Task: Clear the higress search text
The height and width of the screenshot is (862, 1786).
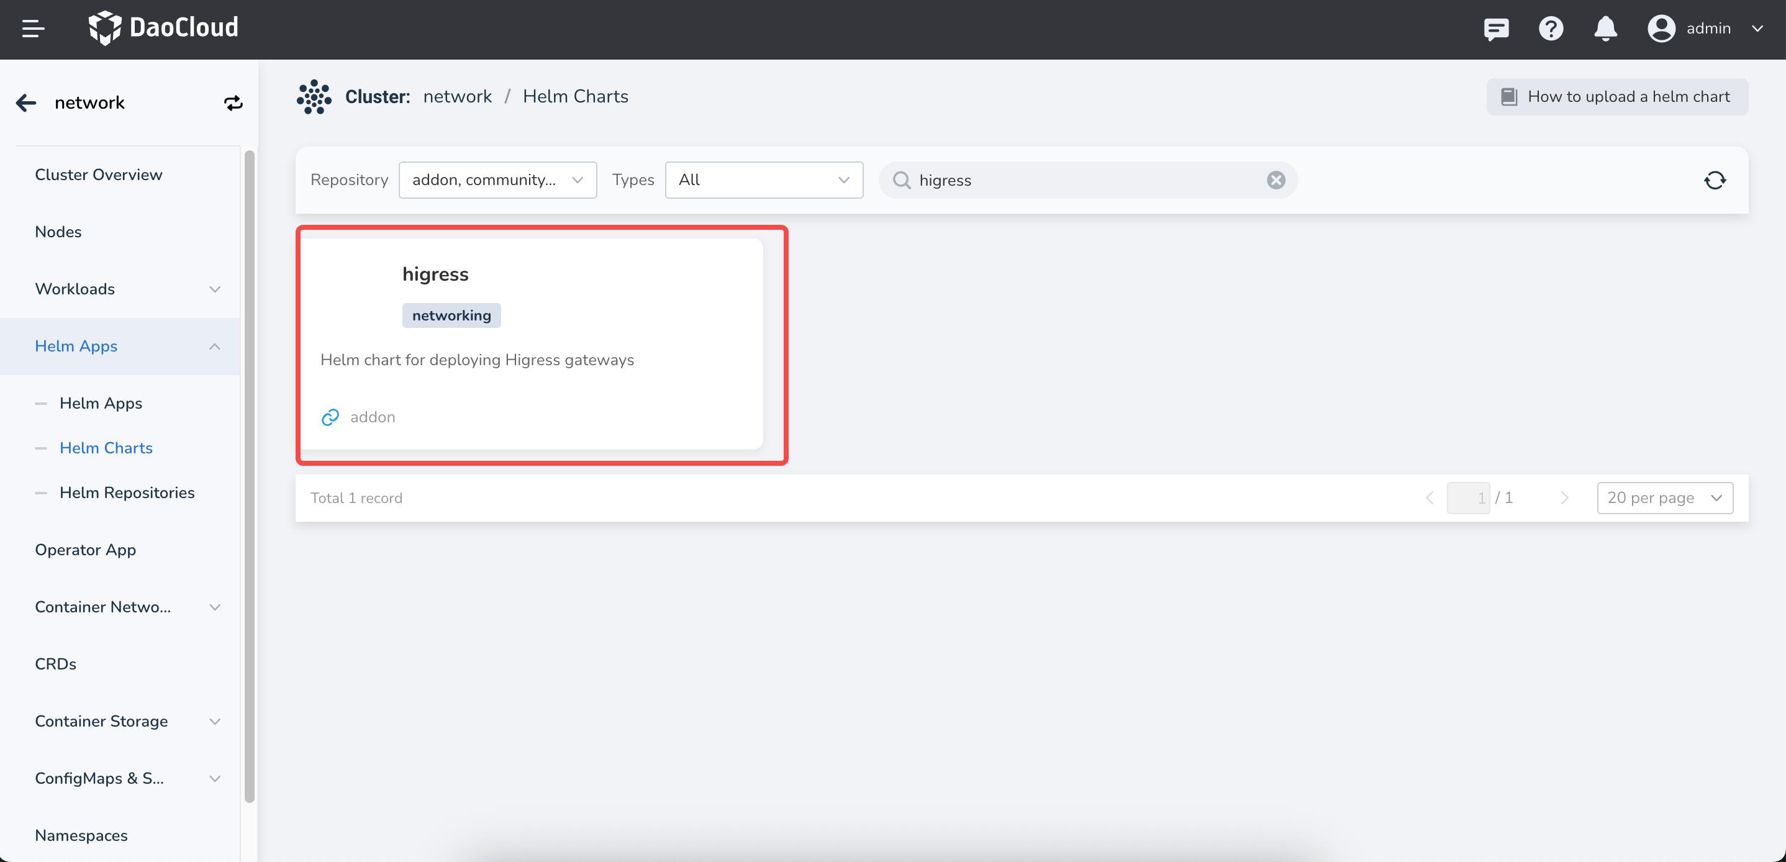Action: 1276,180
